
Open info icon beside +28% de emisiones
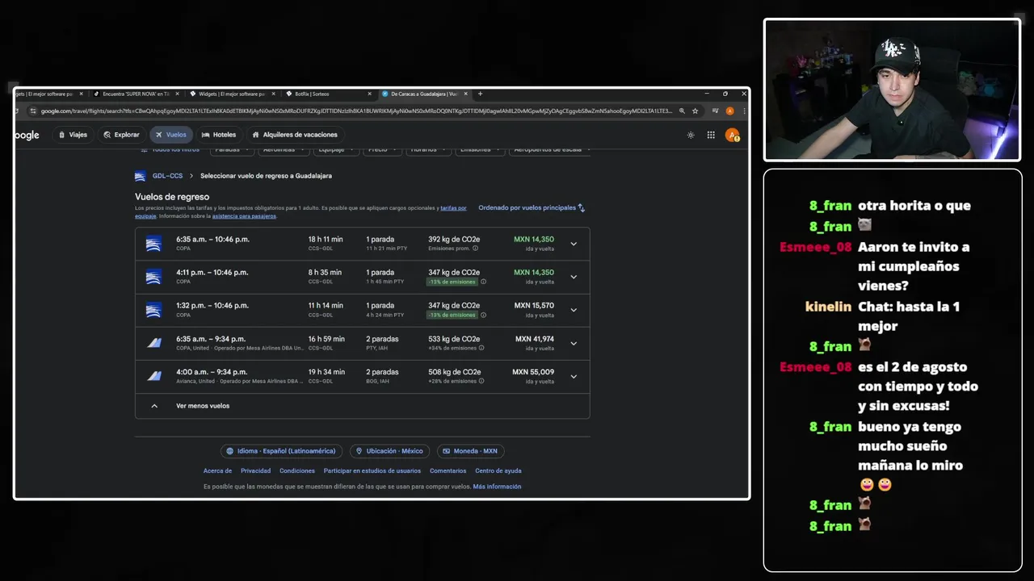click(x=481, y=381)
